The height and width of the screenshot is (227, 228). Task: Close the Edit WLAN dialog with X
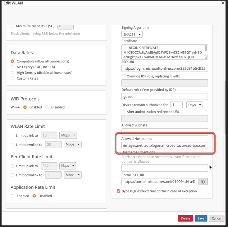pos(223,3)
